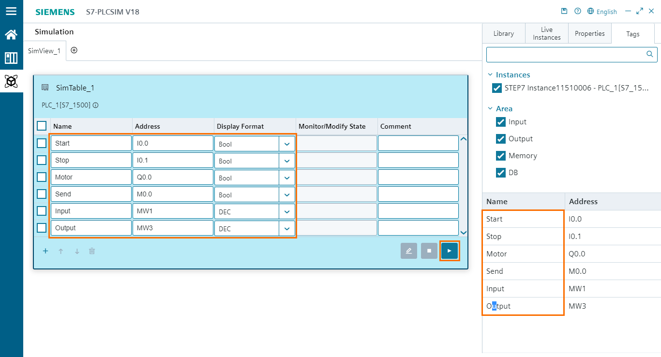661x357 pixels.
Task: Check the Input row checkbox in SimTable
Action: [42, 210]
